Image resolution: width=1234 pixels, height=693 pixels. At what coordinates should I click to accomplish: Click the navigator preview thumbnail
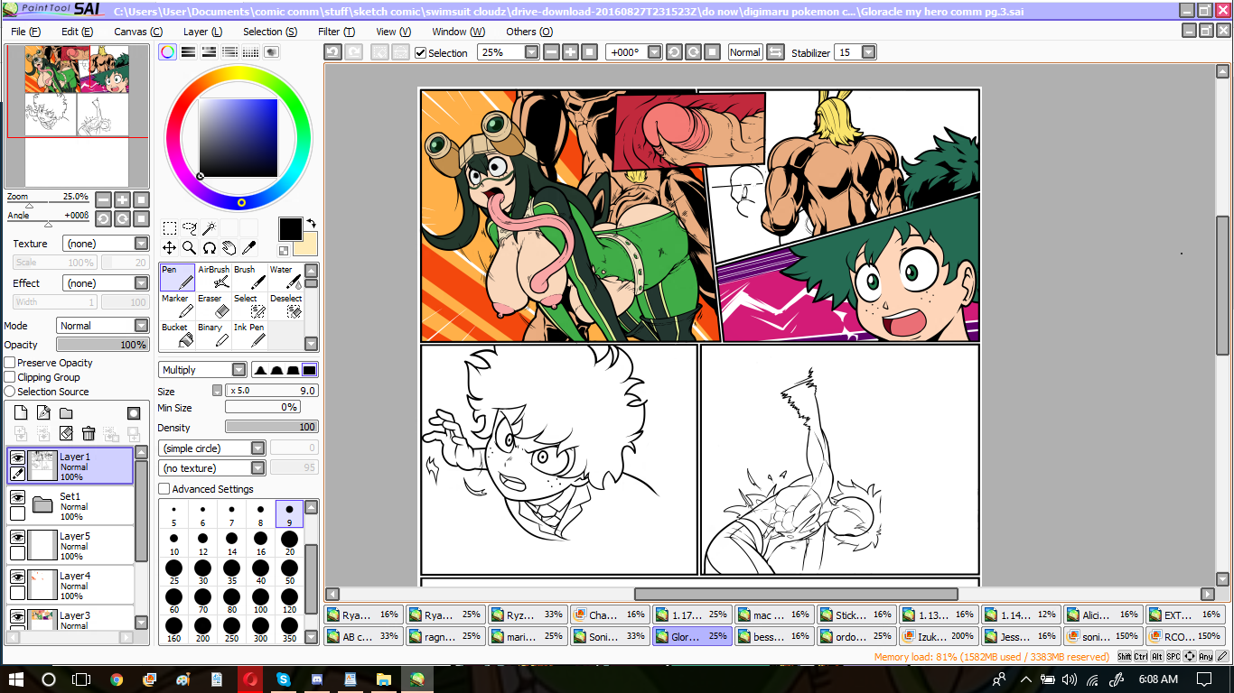pyautogui.click(x=77, y=116)
